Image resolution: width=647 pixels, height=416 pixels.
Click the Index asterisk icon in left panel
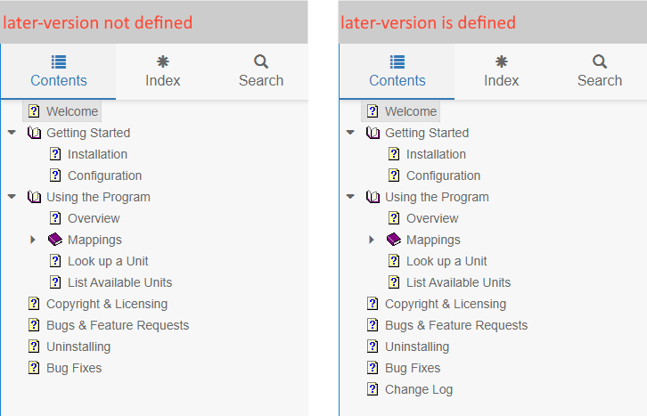pyautogui.click(x=163, y=61)
